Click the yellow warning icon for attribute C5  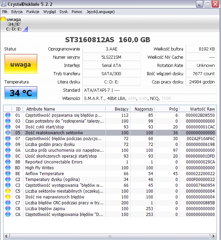(x=8, y=191)
